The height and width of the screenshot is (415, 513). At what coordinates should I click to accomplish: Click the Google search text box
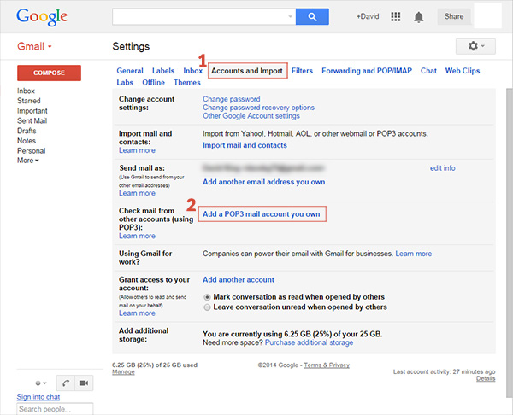click(x=203, y=16)
